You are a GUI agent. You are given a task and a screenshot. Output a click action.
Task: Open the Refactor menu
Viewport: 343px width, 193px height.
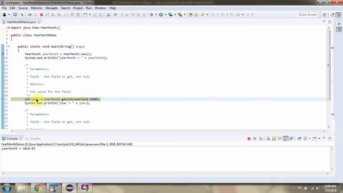[36, 8]
